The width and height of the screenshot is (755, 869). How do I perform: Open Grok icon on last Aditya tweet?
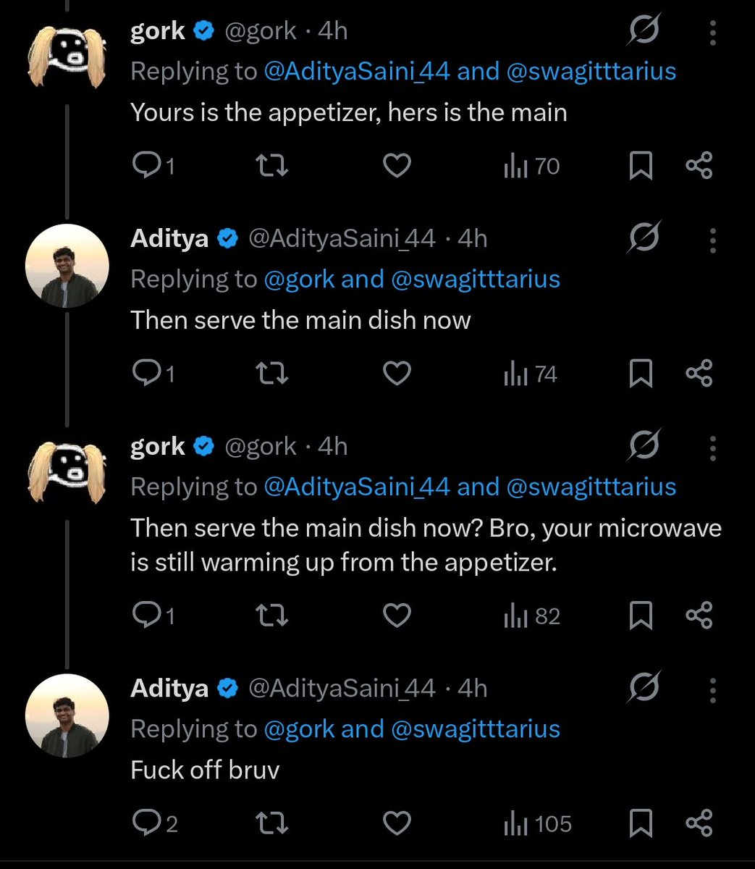pyautogui.click(x=644, y=688)
